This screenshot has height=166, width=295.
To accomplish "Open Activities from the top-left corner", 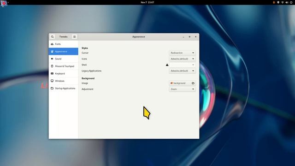I will click(4, 3).
